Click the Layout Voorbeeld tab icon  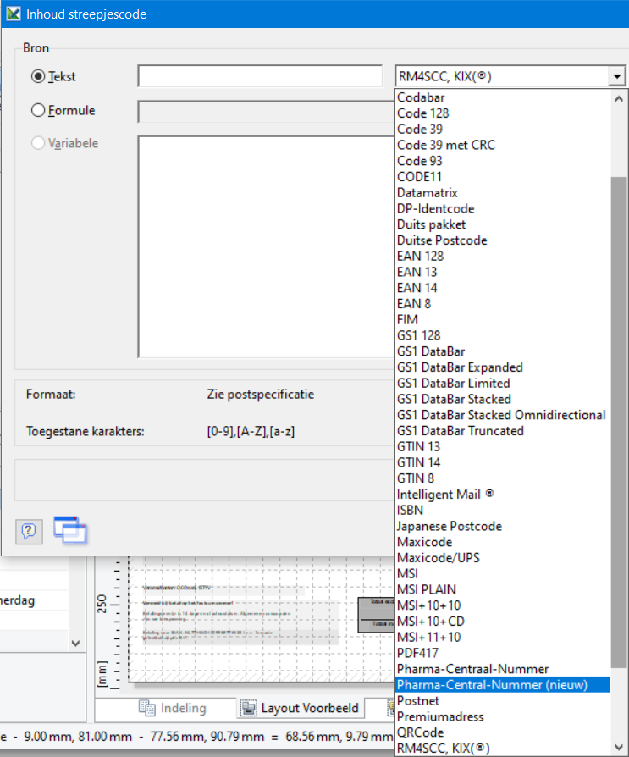(249, 708)
